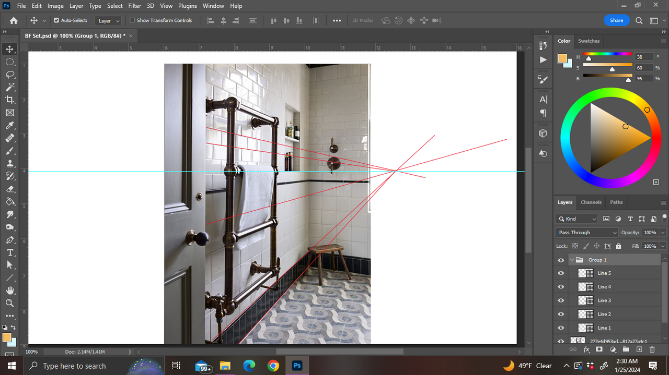669x375 pixels.
Task: Adjust the Hue slider handle
Action: coord(589,58)
